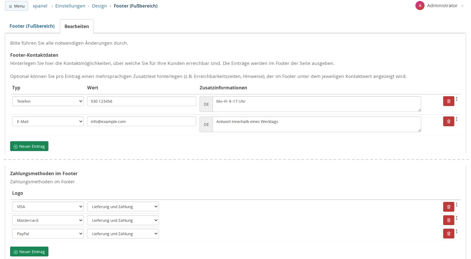471x259 pixels.
Task: Open Lieferung und Zahlung dropdown in Mastercard row
Action: (123, 220)
